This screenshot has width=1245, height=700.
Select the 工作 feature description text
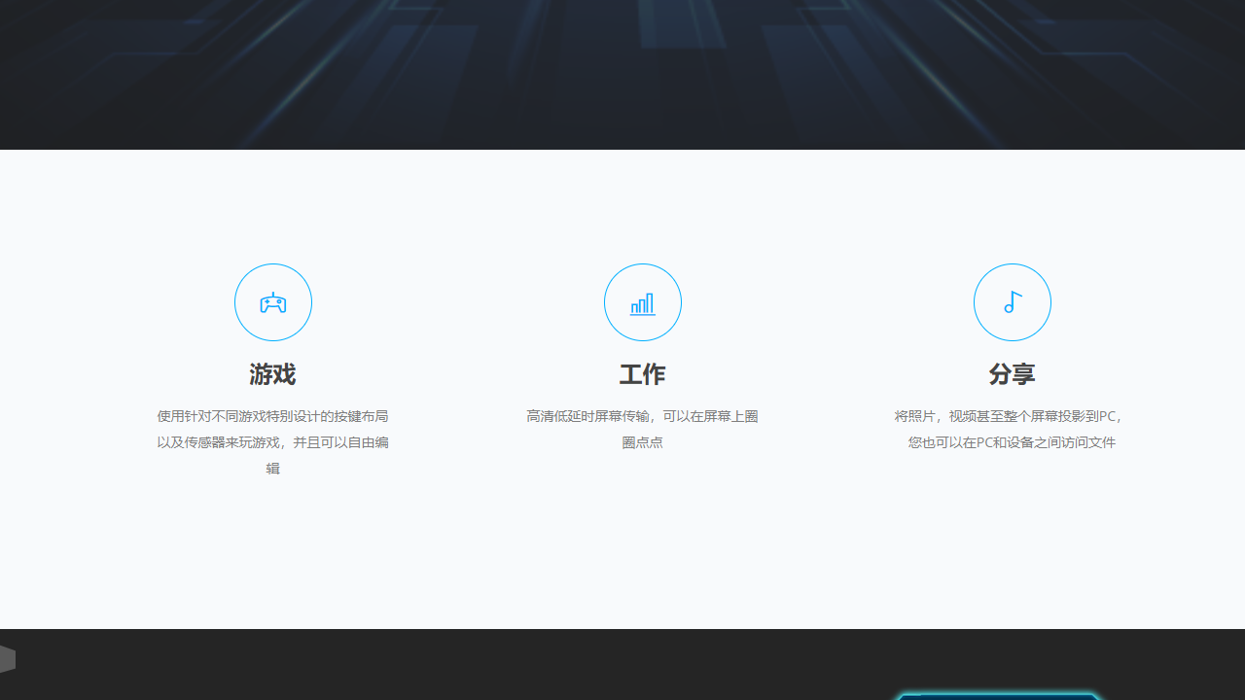coord(642,429)
